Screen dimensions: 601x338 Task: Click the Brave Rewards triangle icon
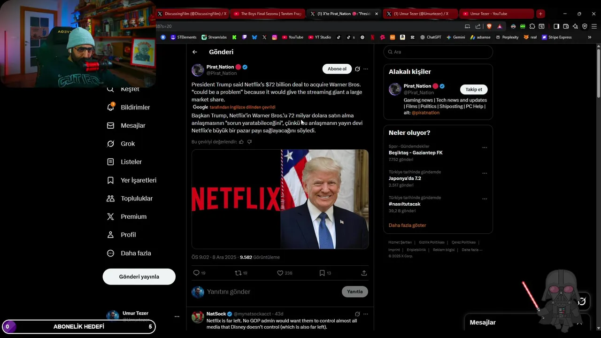click(499, 26)
